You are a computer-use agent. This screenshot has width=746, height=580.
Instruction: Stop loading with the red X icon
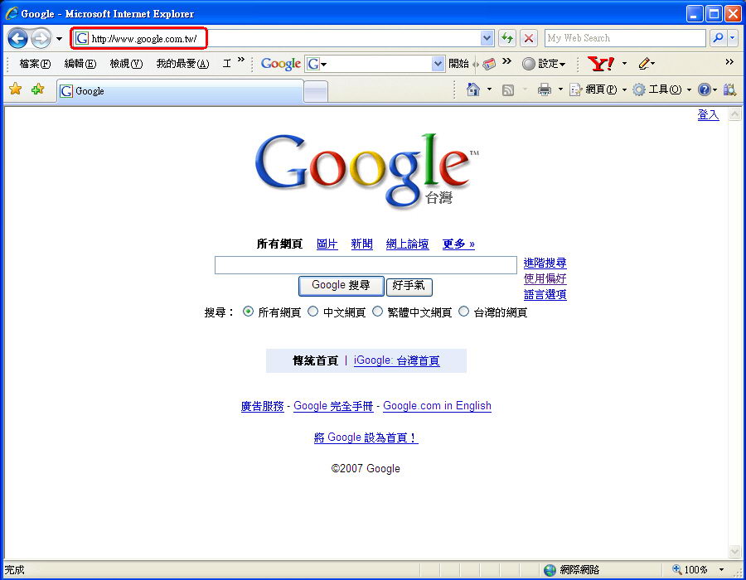529,38
